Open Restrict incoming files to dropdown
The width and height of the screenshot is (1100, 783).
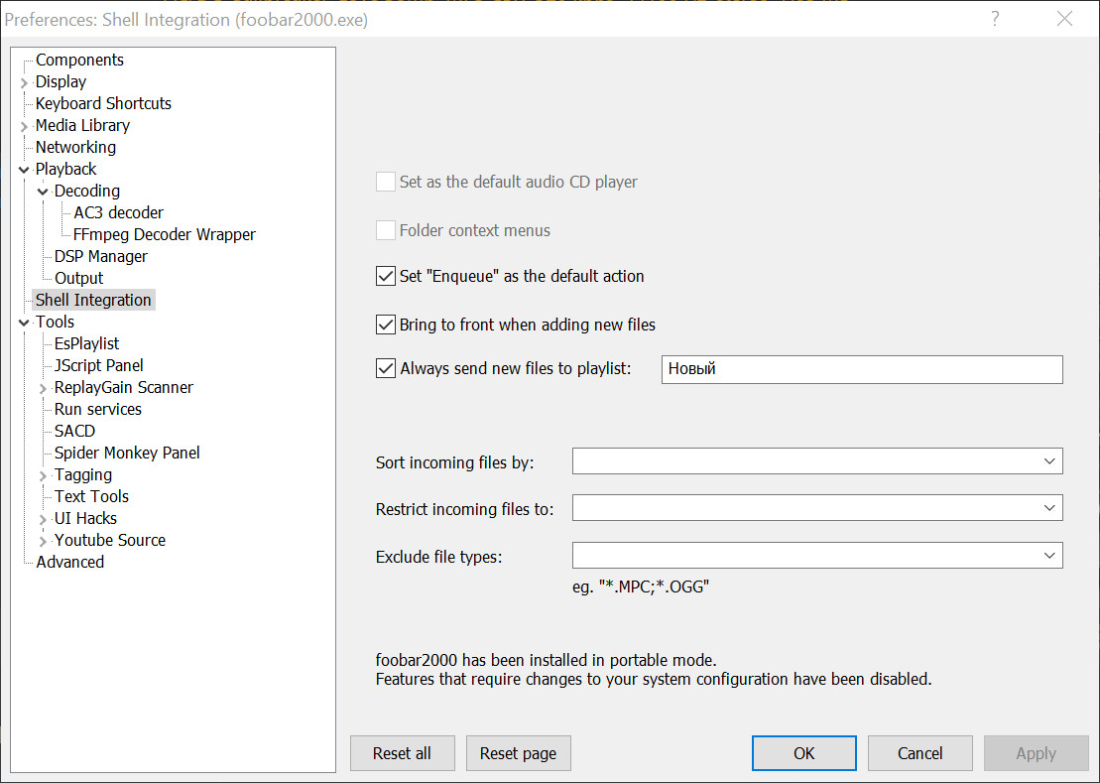coord(1049,508)
